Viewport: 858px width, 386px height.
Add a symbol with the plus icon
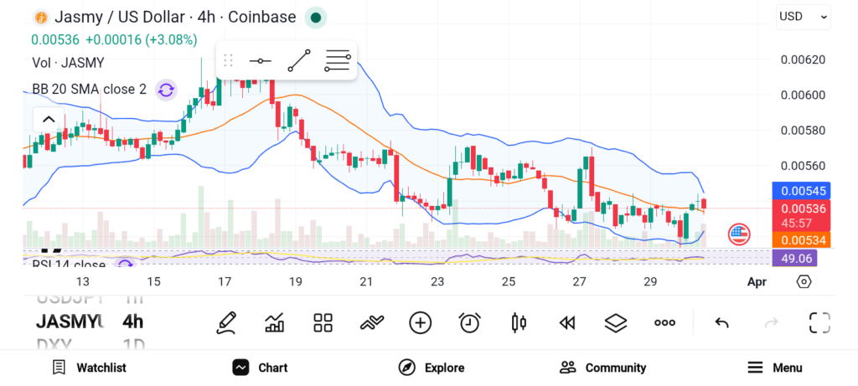(420, 322)
